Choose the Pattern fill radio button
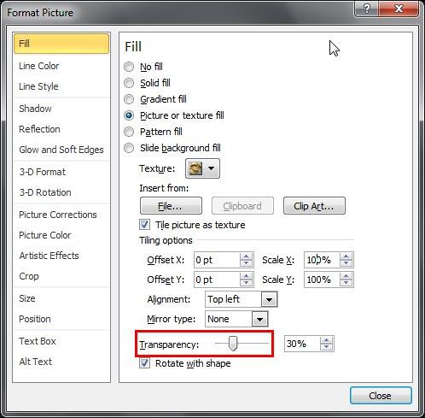 point(129,132)
